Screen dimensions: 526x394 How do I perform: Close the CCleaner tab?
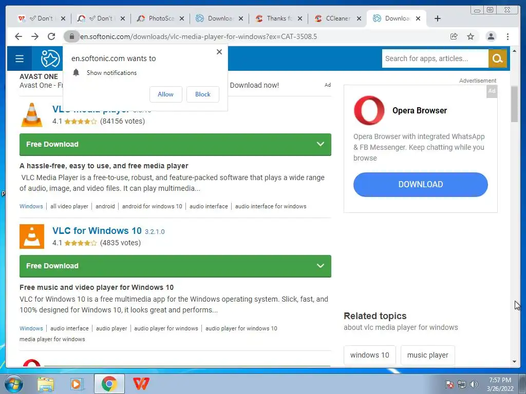359,18
